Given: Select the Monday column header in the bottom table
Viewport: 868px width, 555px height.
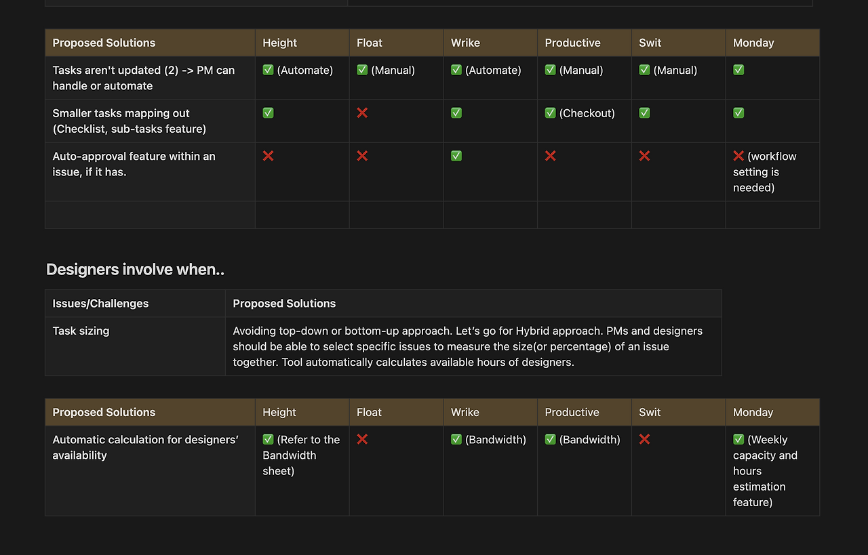Looking at the screenshot, I should click(753, 412).
